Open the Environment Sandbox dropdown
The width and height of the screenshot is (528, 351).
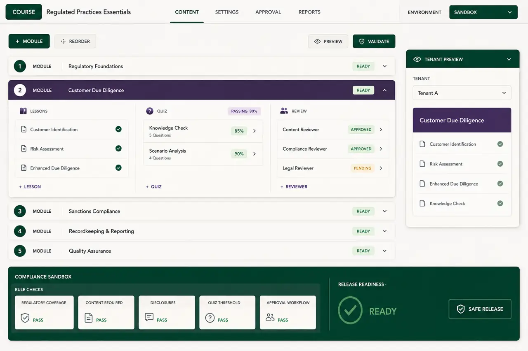point(483,12)
